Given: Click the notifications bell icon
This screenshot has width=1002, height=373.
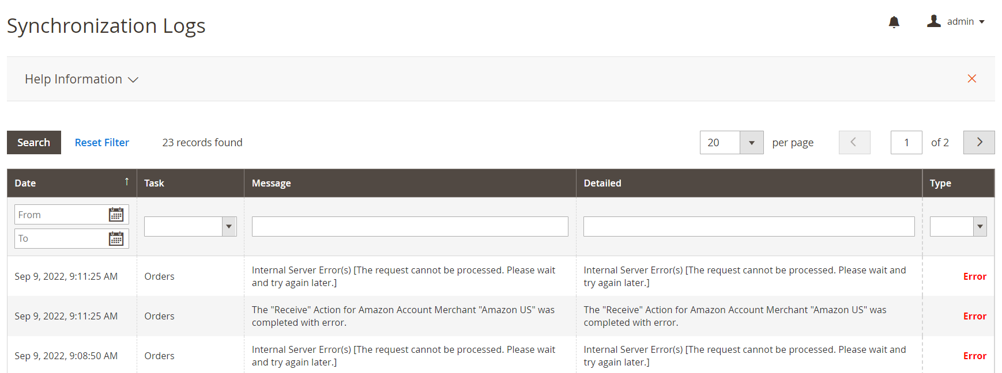Looking at the screenshot, I should 894,22.
